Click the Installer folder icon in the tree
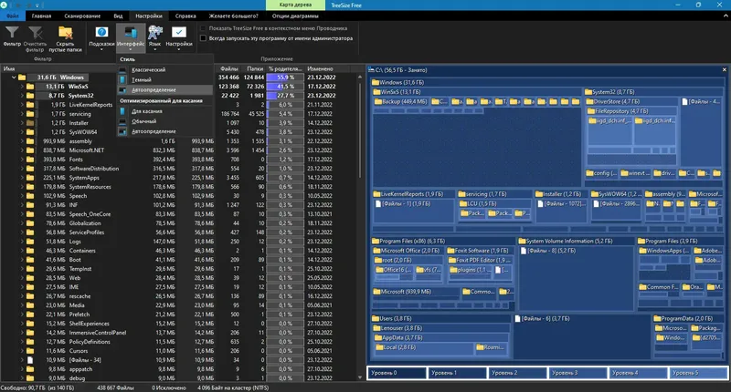731x392 pixels. click(x=30, y=123)
